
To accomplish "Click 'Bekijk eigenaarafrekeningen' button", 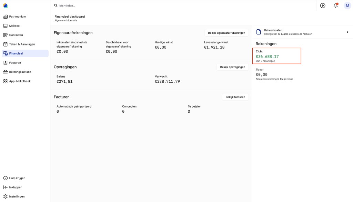I will (226, 33).
